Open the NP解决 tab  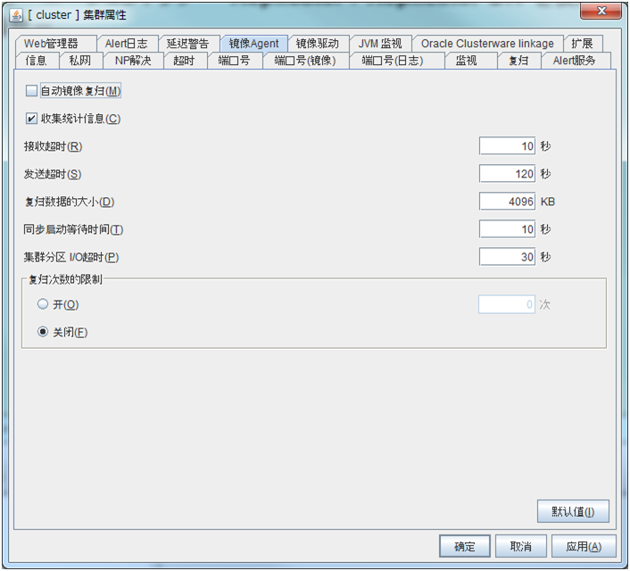pyautogui.click(x=133, y=61)
